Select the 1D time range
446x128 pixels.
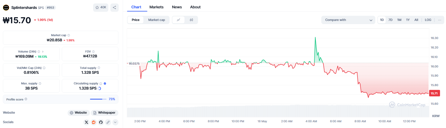coord(382,20)
